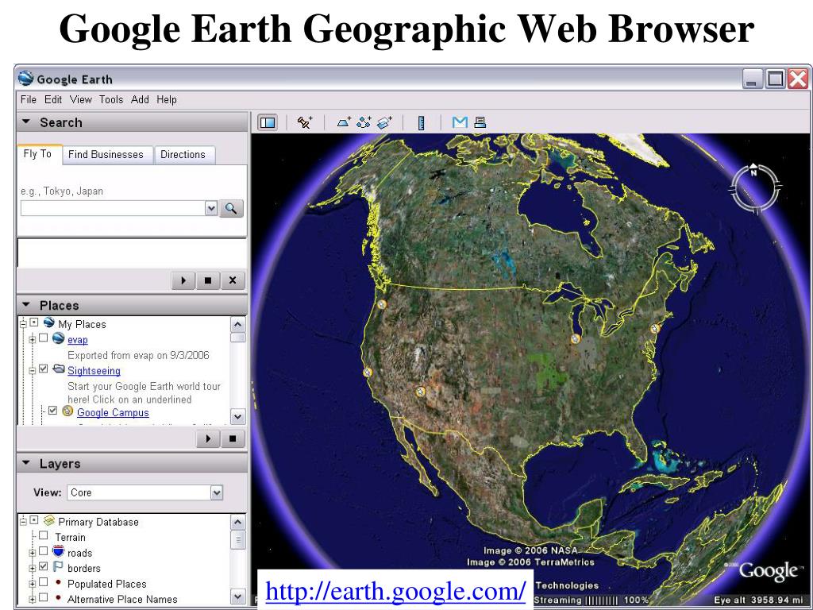Open the Add menu
Viewport: 813px width, 610px height.
point(140,99)
